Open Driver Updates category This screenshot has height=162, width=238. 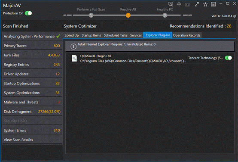[32, 74]
